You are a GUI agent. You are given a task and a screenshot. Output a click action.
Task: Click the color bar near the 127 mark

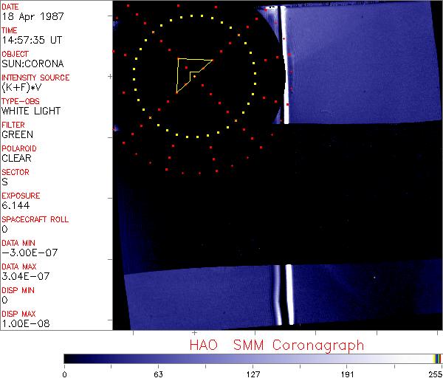[x=253, y=359]
